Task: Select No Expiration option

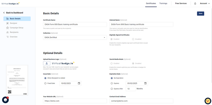Action: click(112, 78)
